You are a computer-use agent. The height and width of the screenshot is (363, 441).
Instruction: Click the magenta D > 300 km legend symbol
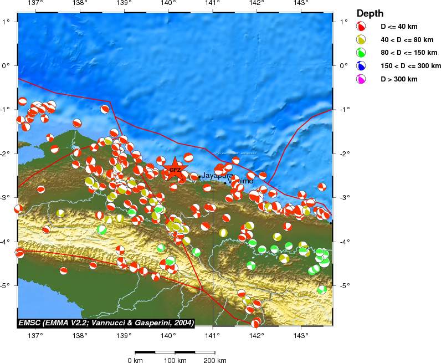(x=361, y=80)
